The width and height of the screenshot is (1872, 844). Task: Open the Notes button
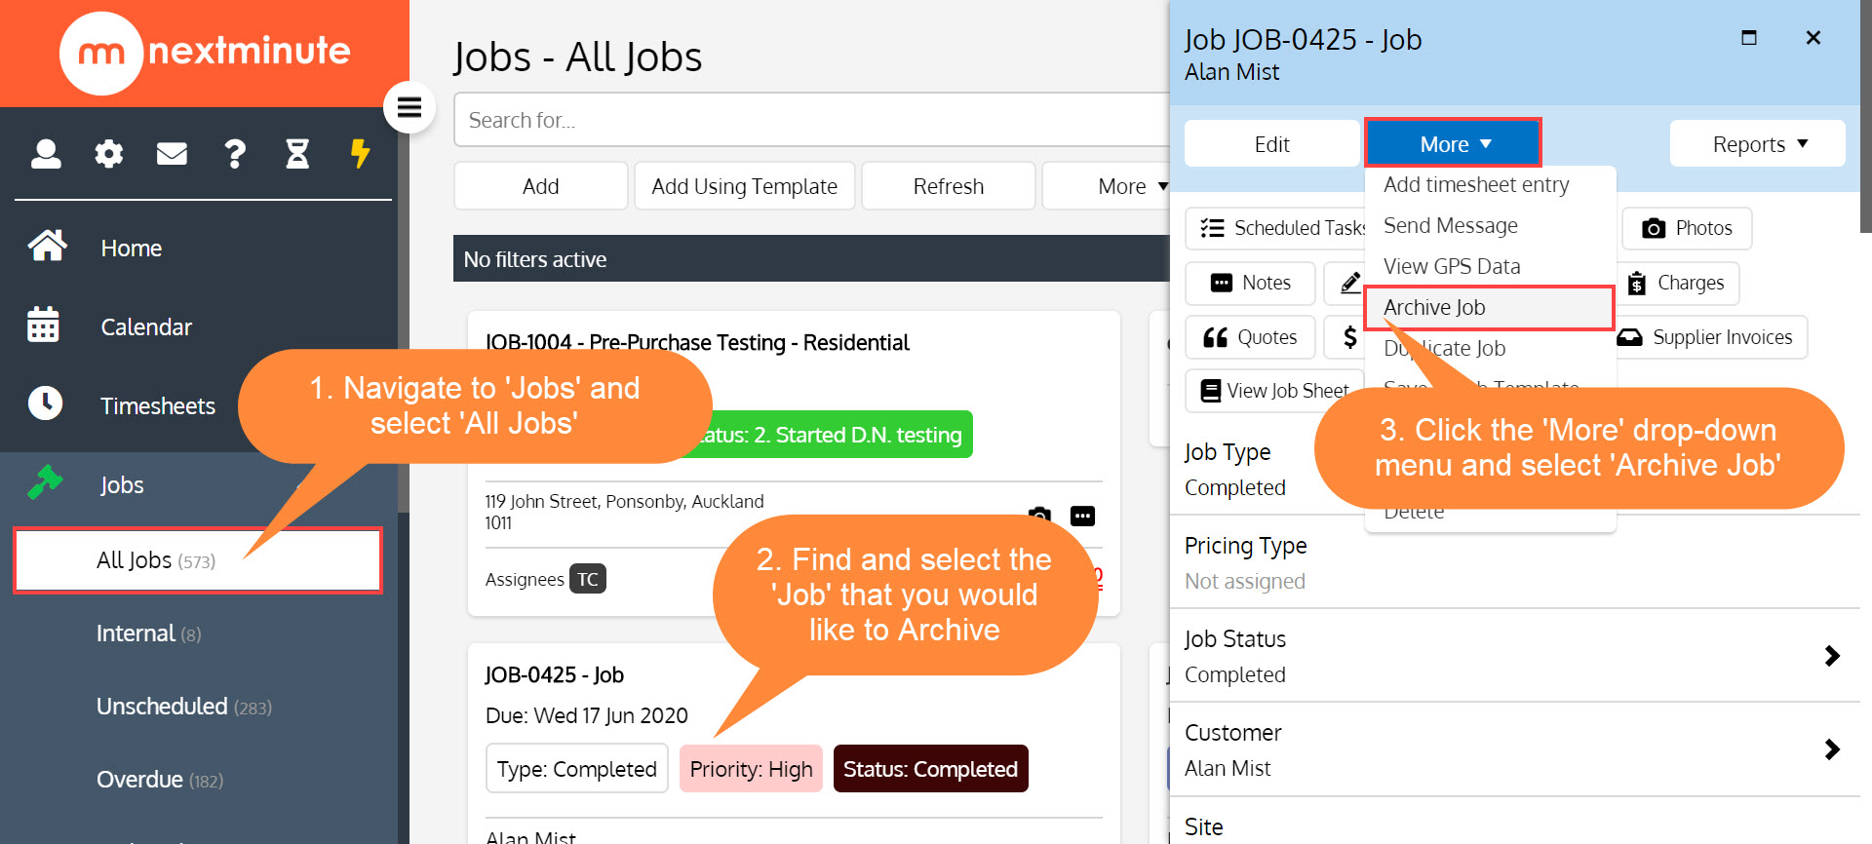tap(1251, 283)
